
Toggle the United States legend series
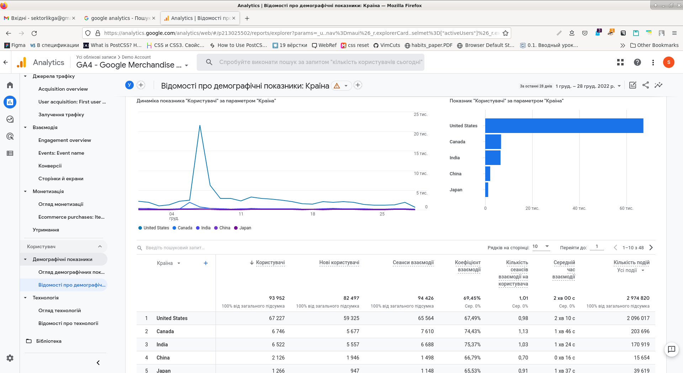(154, 228)
